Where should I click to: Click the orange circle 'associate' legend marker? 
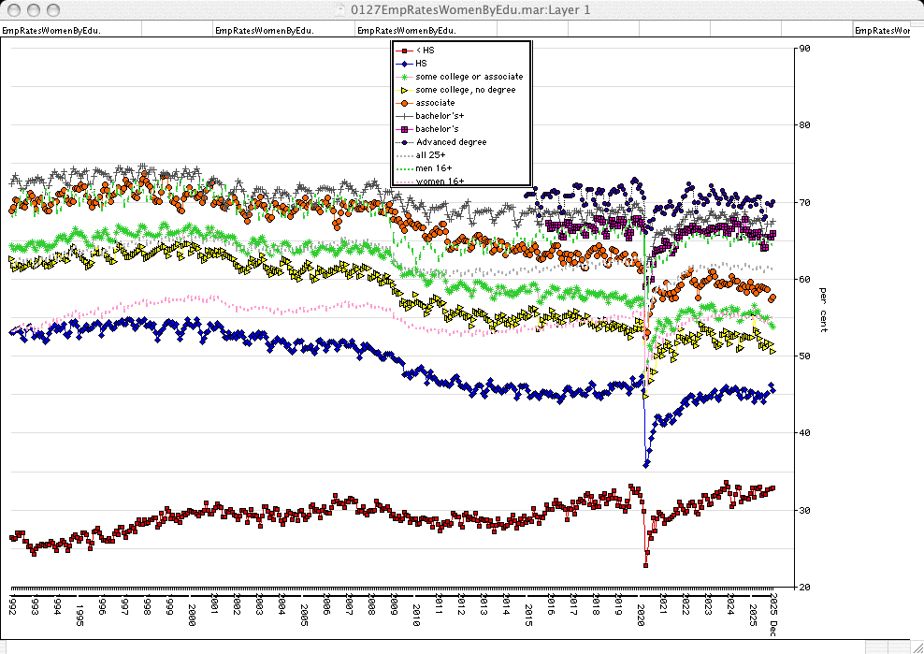tap(403, 103)
